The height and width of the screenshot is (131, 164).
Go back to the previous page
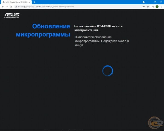pyautogui.click(x=3, y=7)
